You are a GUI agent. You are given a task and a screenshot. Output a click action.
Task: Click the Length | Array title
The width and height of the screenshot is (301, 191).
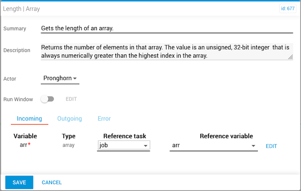click(22, 8)
